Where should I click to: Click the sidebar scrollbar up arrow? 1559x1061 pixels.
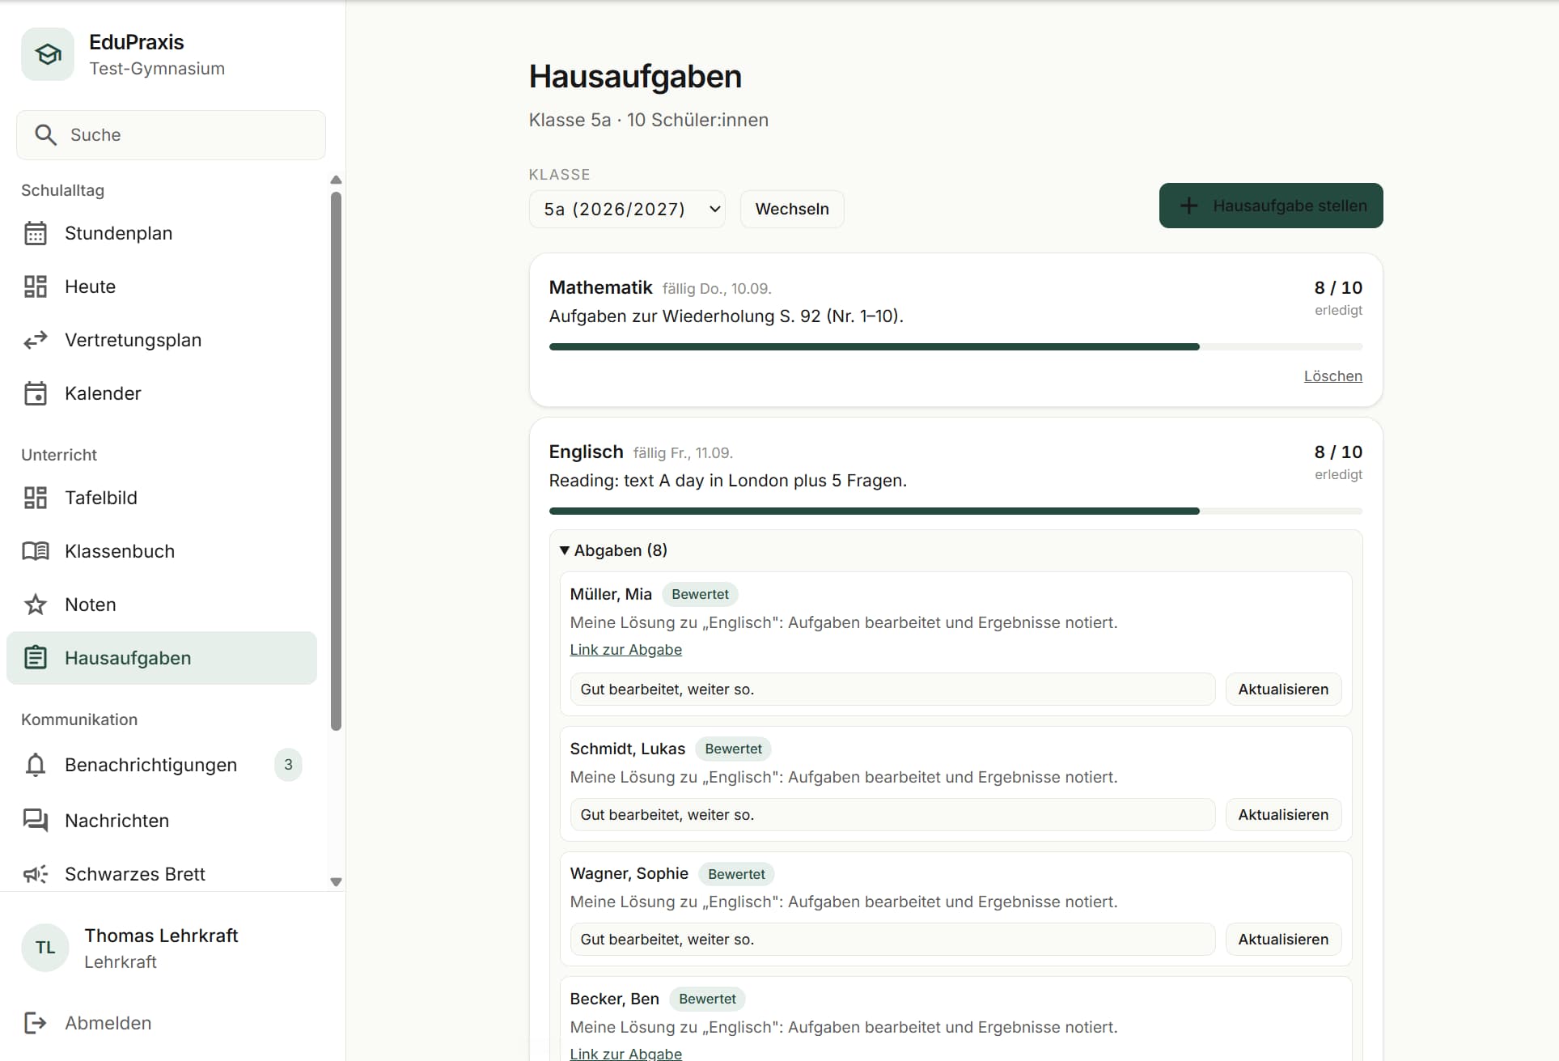(x=337, y=180)
